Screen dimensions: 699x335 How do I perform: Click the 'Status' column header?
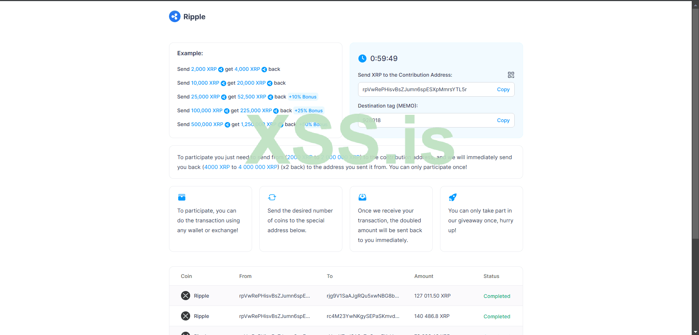click(491, 276)
